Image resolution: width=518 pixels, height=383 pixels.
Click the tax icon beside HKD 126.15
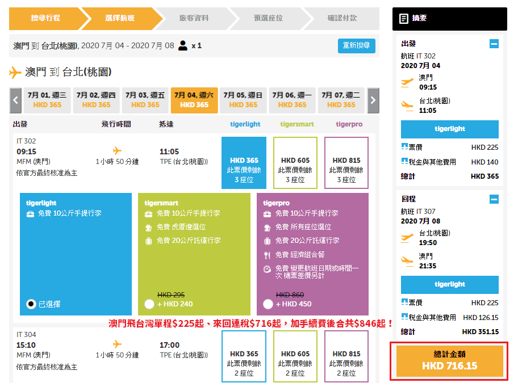(404, 317)
